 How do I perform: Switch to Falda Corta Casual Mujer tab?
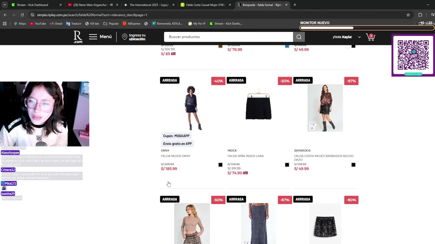pos(206,5)
